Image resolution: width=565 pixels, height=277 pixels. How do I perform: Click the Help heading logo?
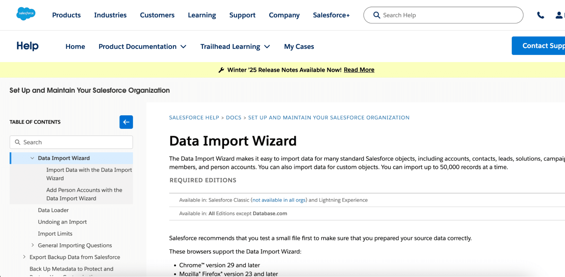(x=27, y=46)
